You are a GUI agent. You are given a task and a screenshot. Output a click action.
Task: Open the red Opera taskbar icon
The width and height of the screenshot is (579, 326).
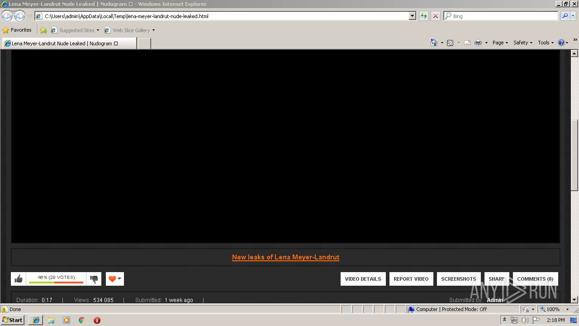tap(97, 320)
